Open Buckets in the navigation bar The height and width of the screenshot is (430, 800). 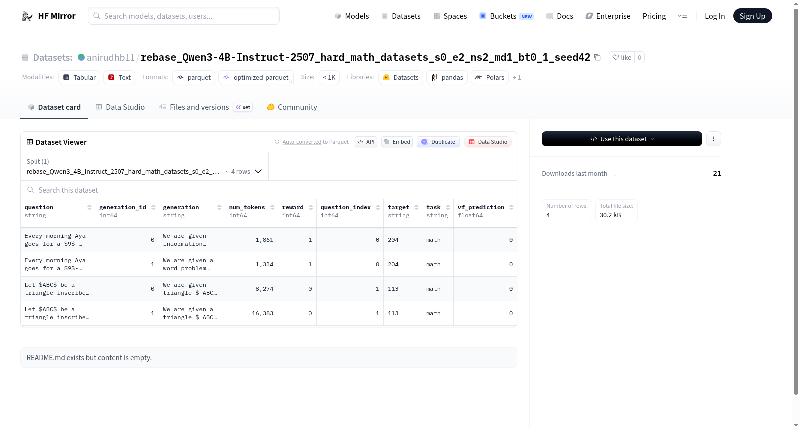(506, 16)
